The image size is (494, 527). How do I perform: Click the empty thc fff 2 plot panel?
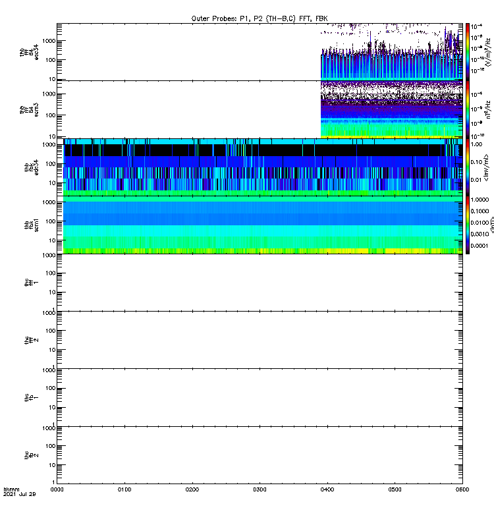coord(260,340)
